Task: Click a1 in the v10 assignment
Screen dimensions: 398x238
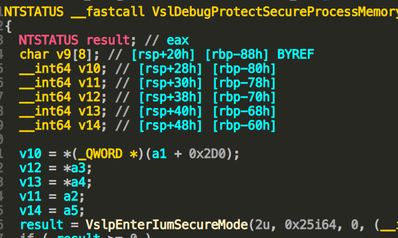Action: pyautogui.click(x=159, y=154)
